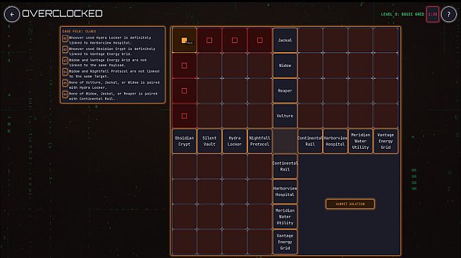
Task: Mark the Jackal and Harborview Hospital cell
Action: point(336,40)
